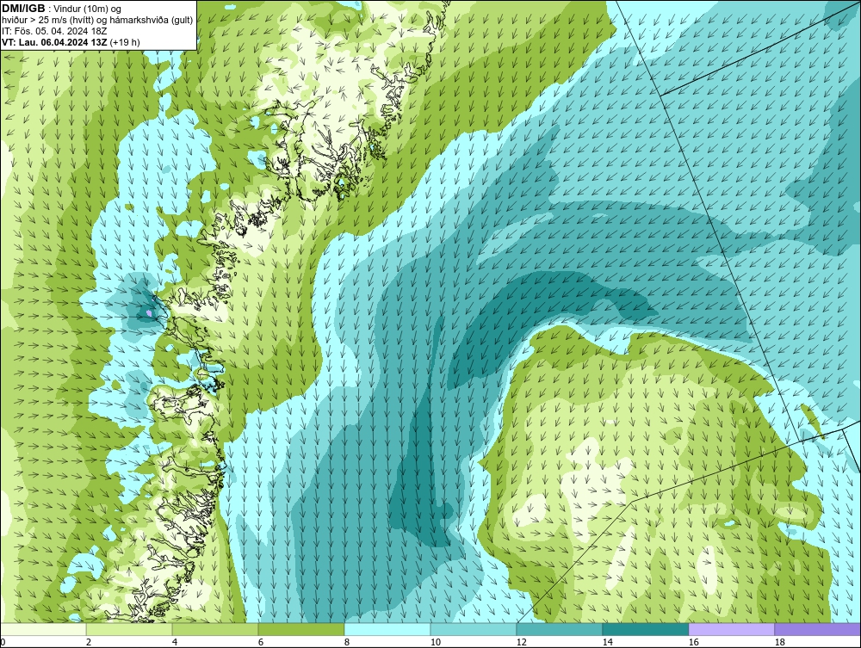Screen dimensions: 861x648
Task: Click the 'VT: Lau. 06.04.2024 13Z' valid time line
Action: [x=54, y=42]
